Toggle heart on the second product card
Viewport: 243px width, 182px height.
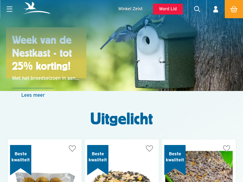coord(149,149)
